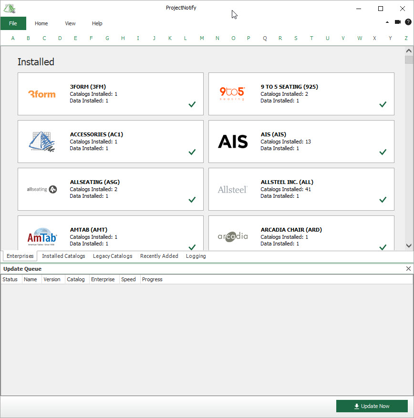This screenshot has width=414, height=418.
Task: Open the View ribbon tab
Action: (70, 23)
